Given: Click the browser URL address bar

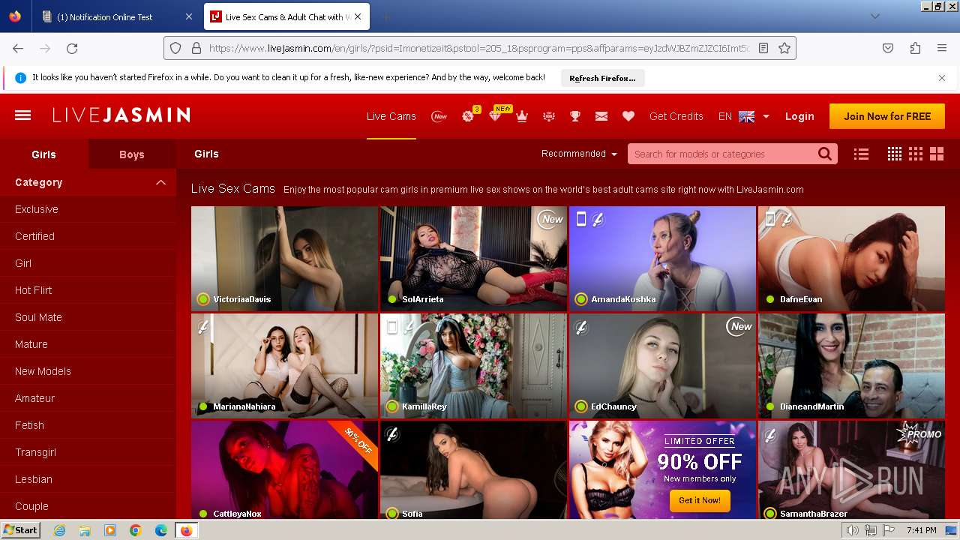Looking at the screenshot, I should point(478,48).
